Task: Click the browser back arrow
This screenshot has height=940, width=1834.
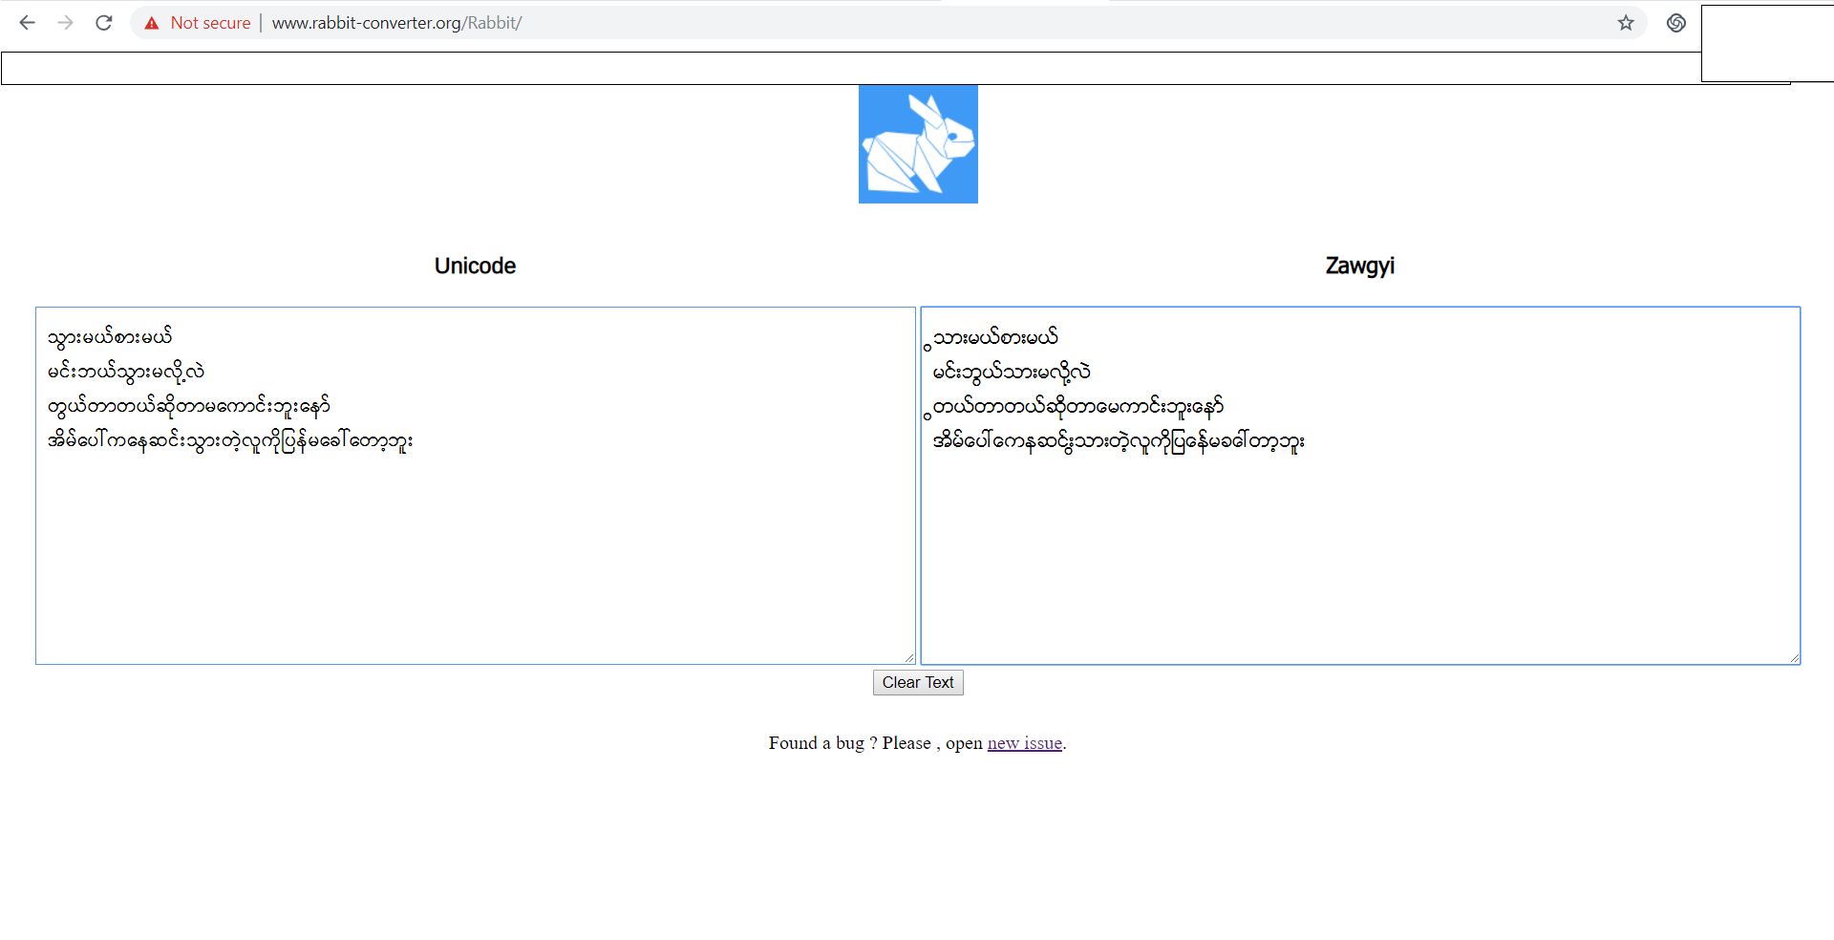Action: (x=27, y=22)
